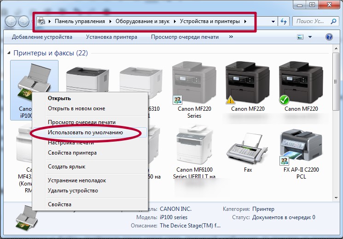Screen dimensions: 343x239
Task: Click the help question mark icon
Action: click(329, 37)
